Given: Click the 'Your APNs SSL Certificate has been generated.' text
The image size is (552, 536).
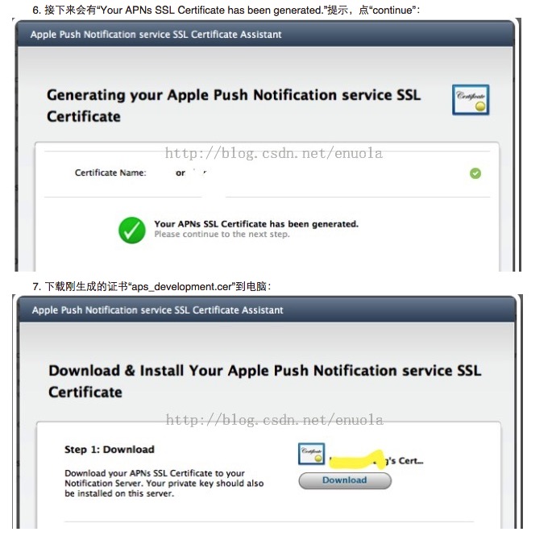Looking at the screenshot, I should tap(256, 224).
